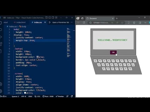Click errors and warnings status bar item

pyautogui.click(x=3, y=96)
